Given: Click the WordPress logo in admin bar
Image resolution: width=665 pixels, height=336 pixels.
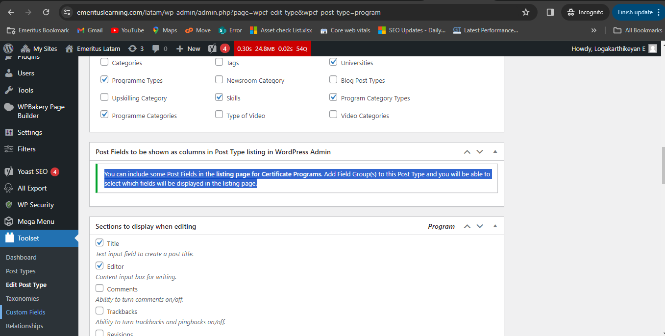Looking at the screenshot, I should point(8,48).
